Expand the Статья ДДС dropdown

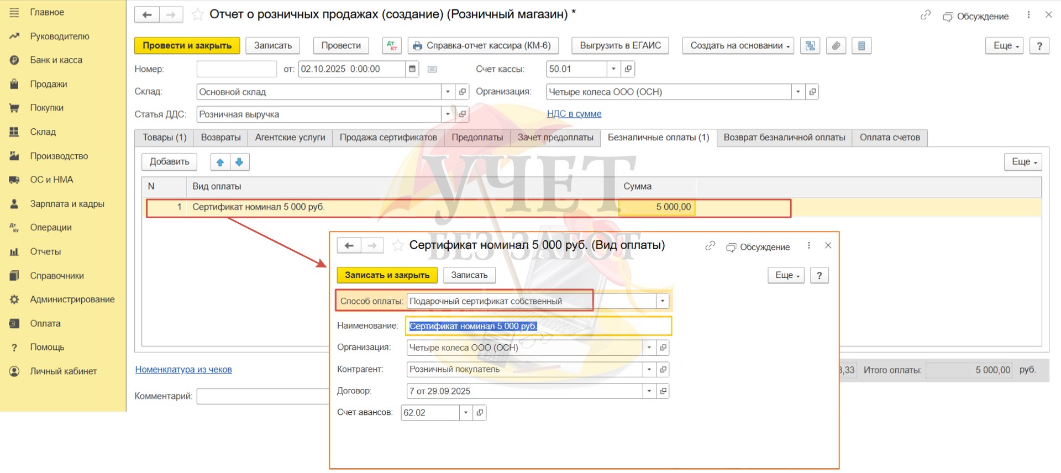pos(448,114)
